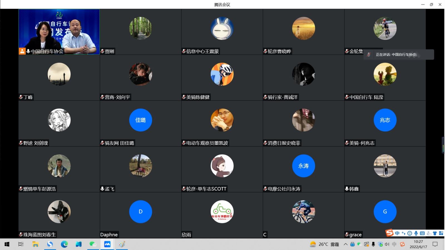Open Sogou skin shirt icon
This screenshot has width=445, height=250.
click(435, 233)
